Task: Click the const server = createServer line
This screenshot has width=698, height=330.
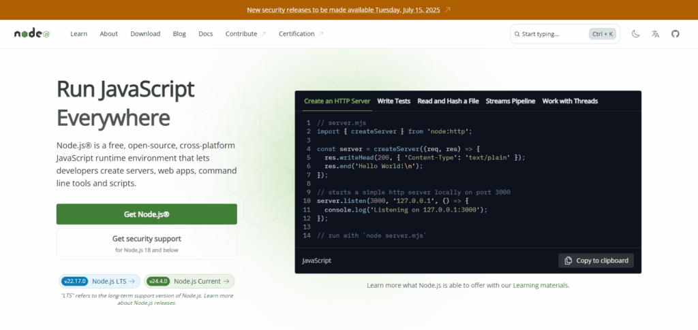Action: pos(398,149)
